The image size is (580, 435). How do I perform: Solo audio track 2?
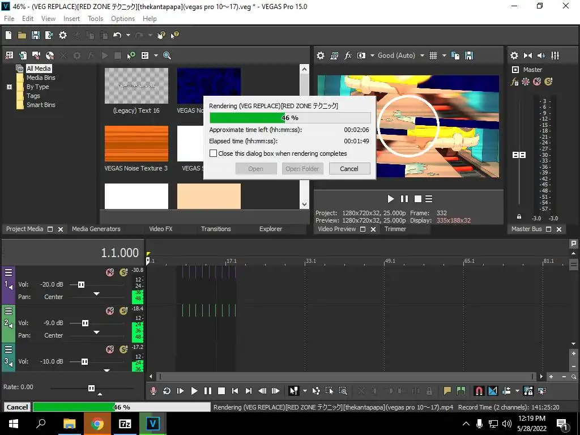[123, 311]
